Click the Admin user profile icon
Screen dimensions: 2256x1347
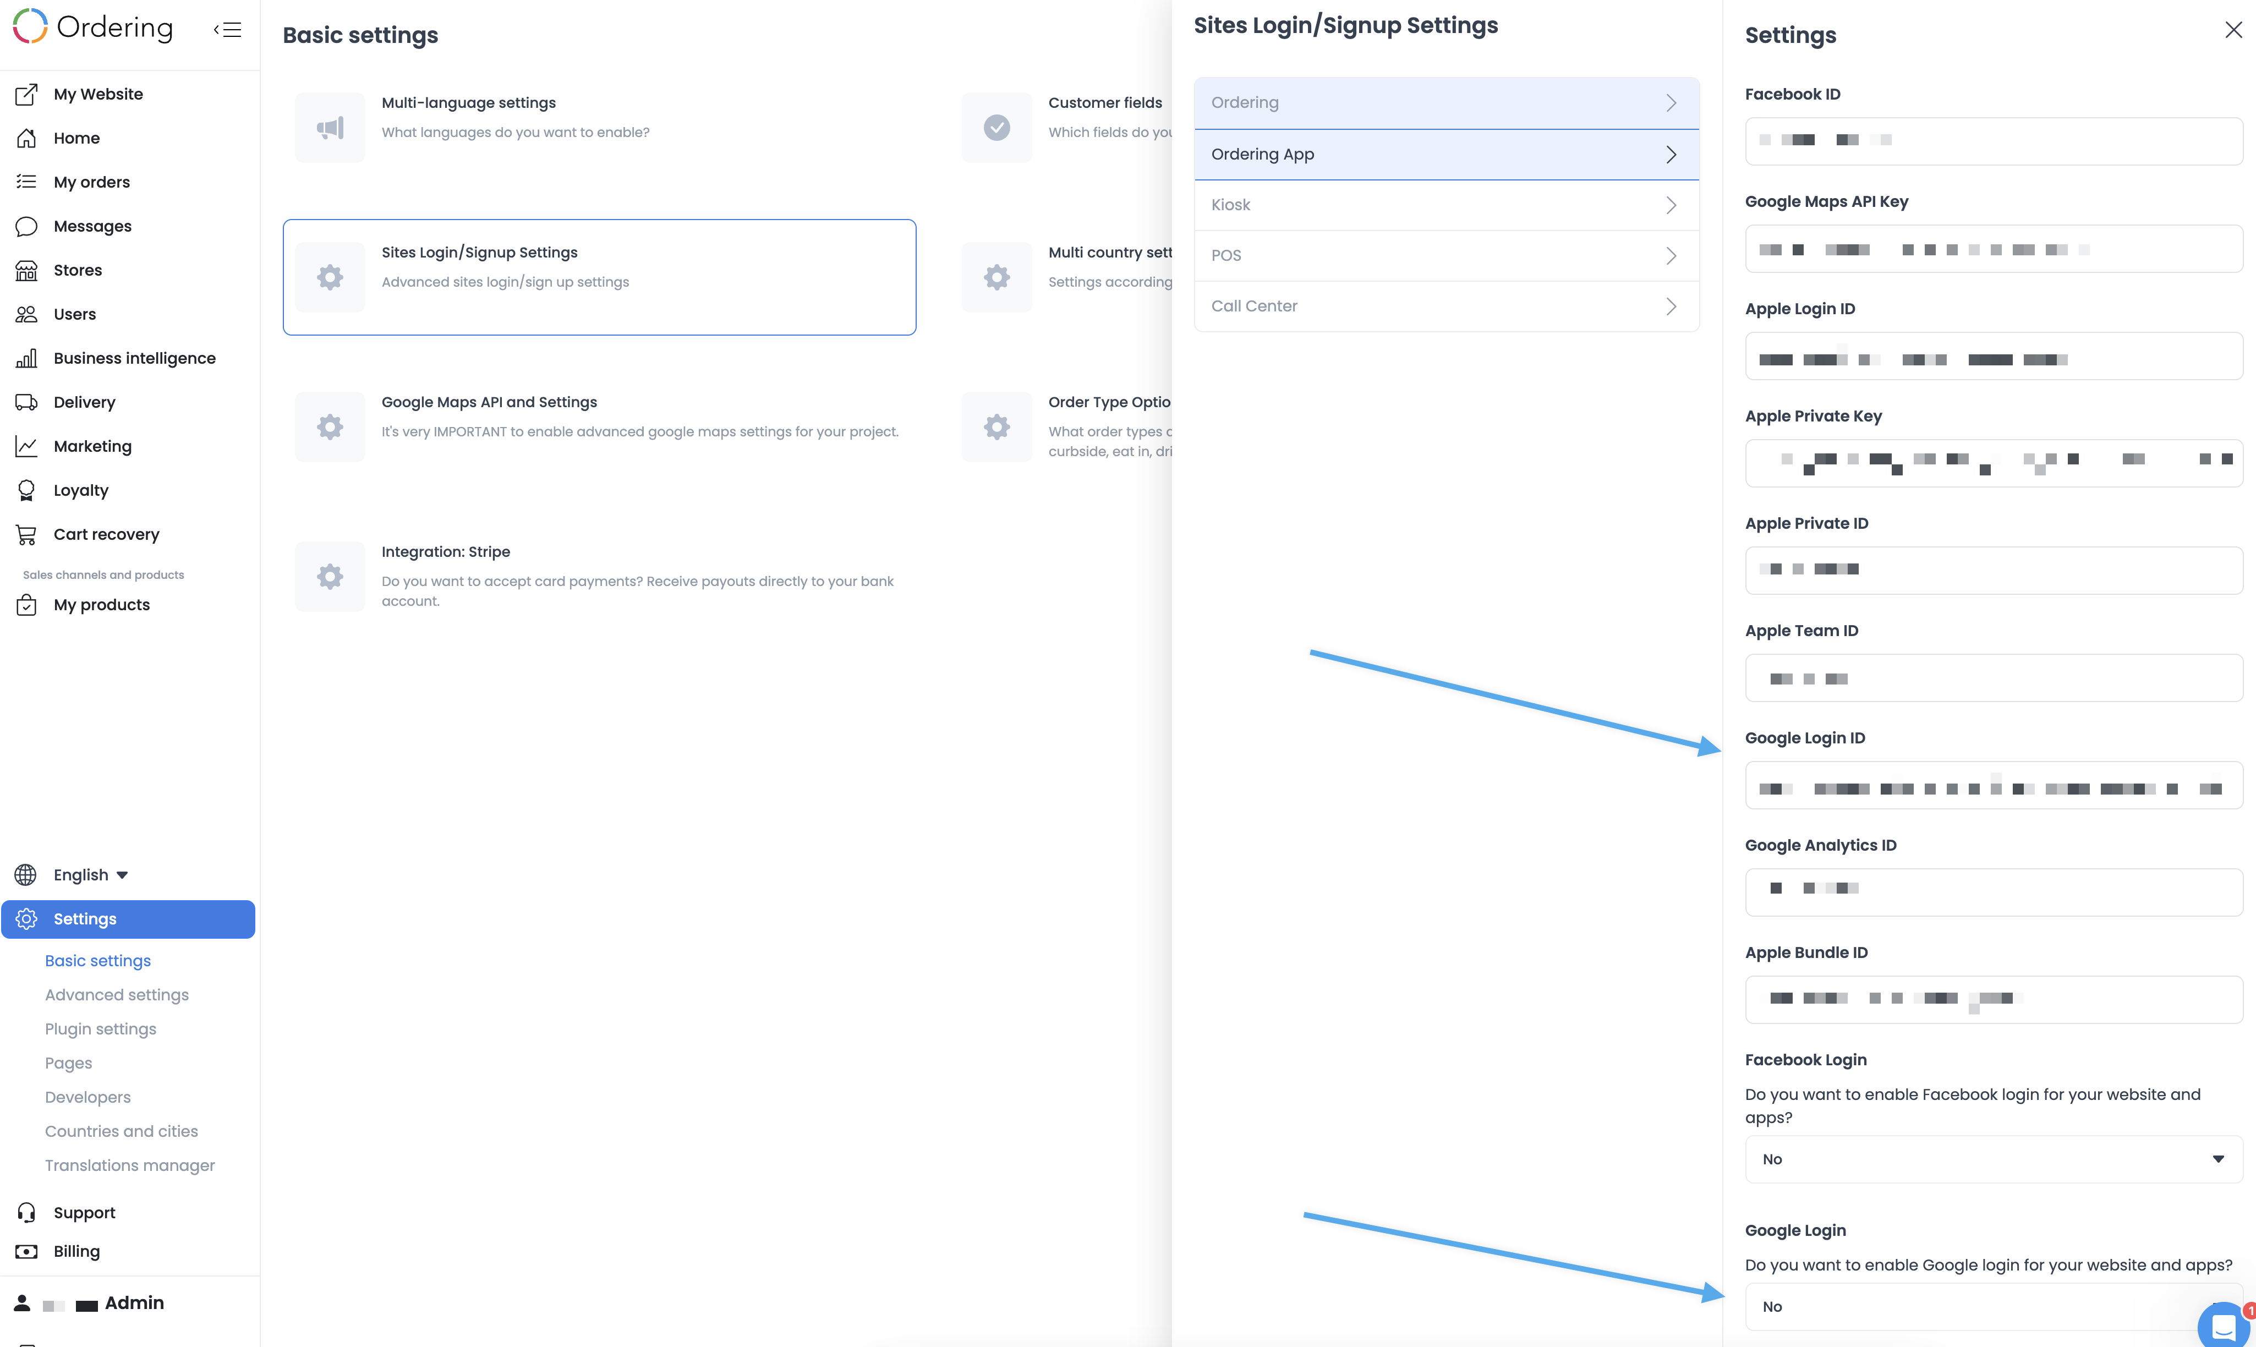tap(23, 1302)
